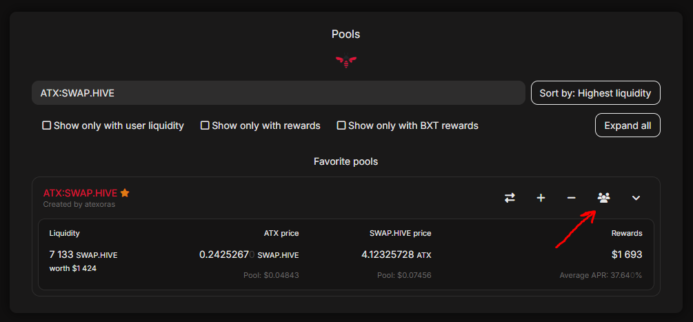693x322 pixels.
Task: Click the swap arrows icon for ATX:SWAP.HIVE
Action: pos(510,198)
